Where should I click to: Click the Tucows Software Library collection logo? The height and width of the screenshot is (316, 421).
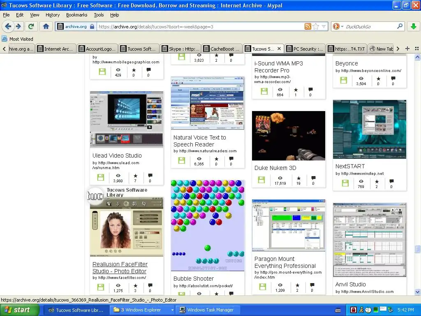point(95,195)
